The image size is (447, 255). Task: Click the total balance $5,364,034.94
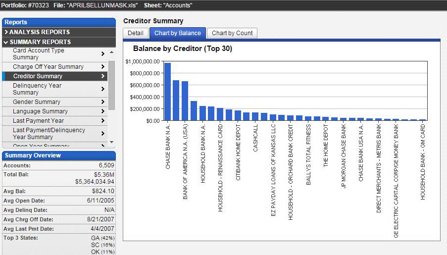point(95,182)
